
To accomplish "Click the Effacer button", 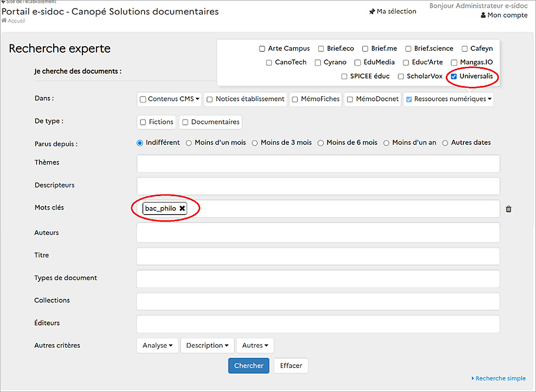I will [291, 366].
